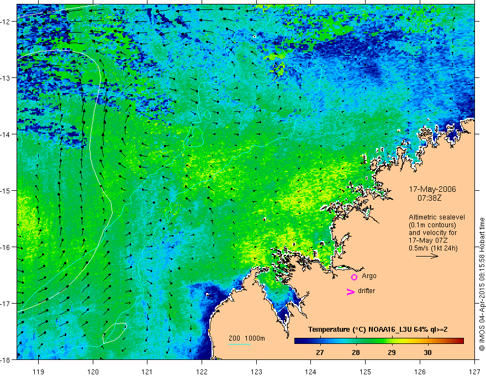This screenshot has width=486, height=376.
Task: Click the latitude -14 axis label
Action: tap(6, 134)
